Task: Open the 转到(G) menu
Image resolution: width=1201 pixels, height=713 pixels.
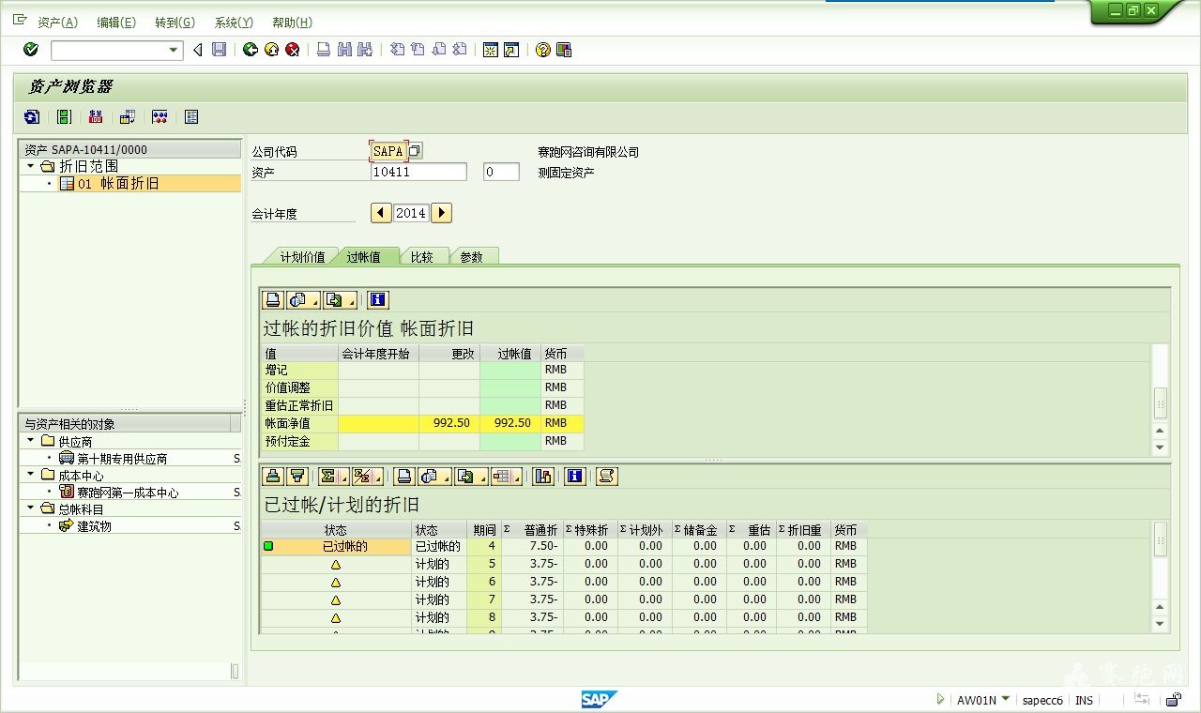Action: tap(175, 23)
